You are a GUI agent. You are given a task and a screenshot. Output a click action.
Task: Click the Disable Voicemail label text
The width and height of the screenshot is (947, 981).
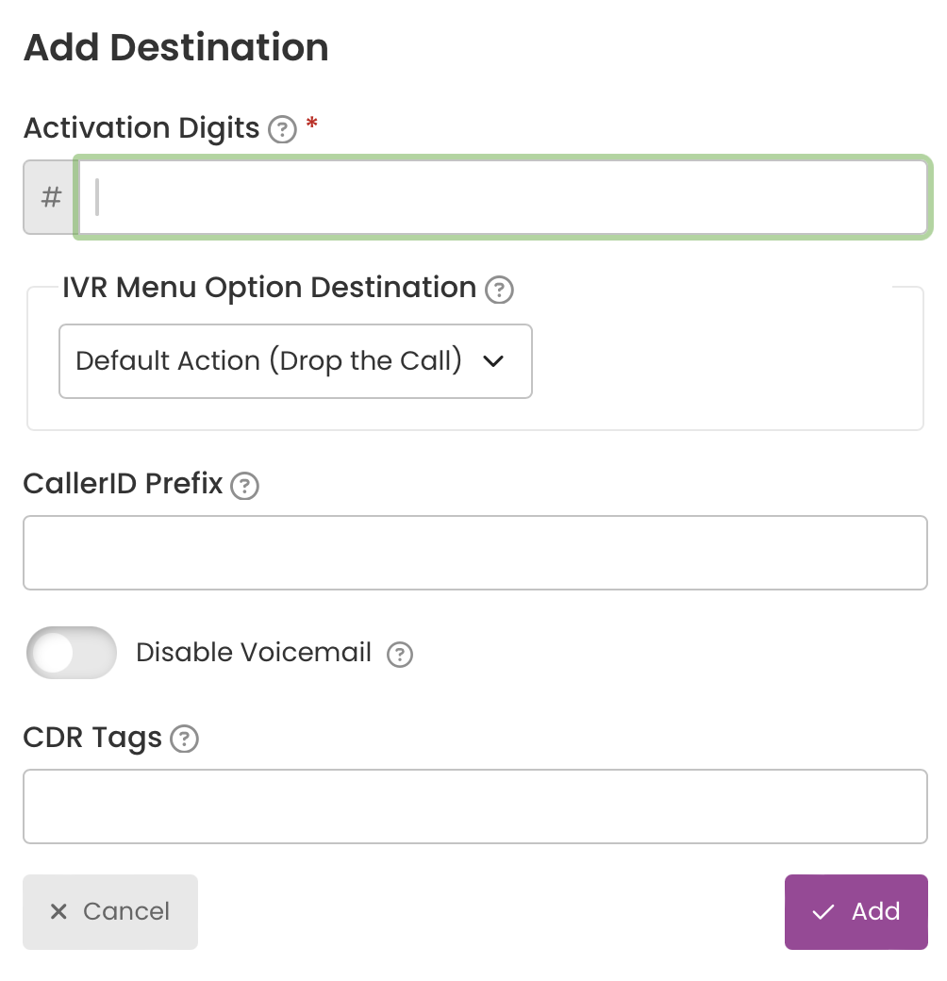coord(254,653)
